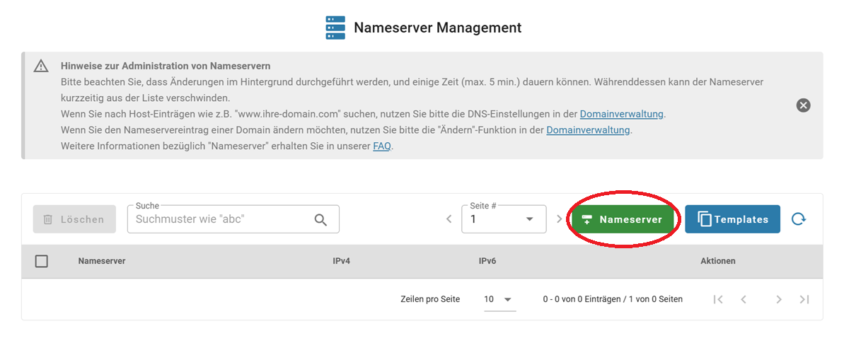Click the magnifier search icon
This screenshot has height=343, width=844.
[x=320, y=220]
